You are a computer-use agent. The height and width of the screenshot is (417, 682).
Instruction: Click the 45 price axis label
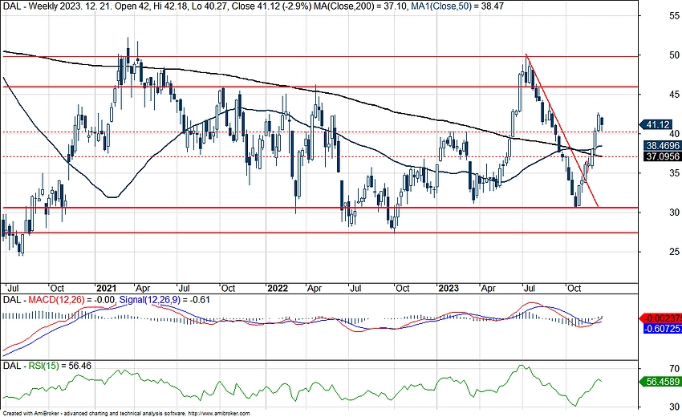point(675,95)
